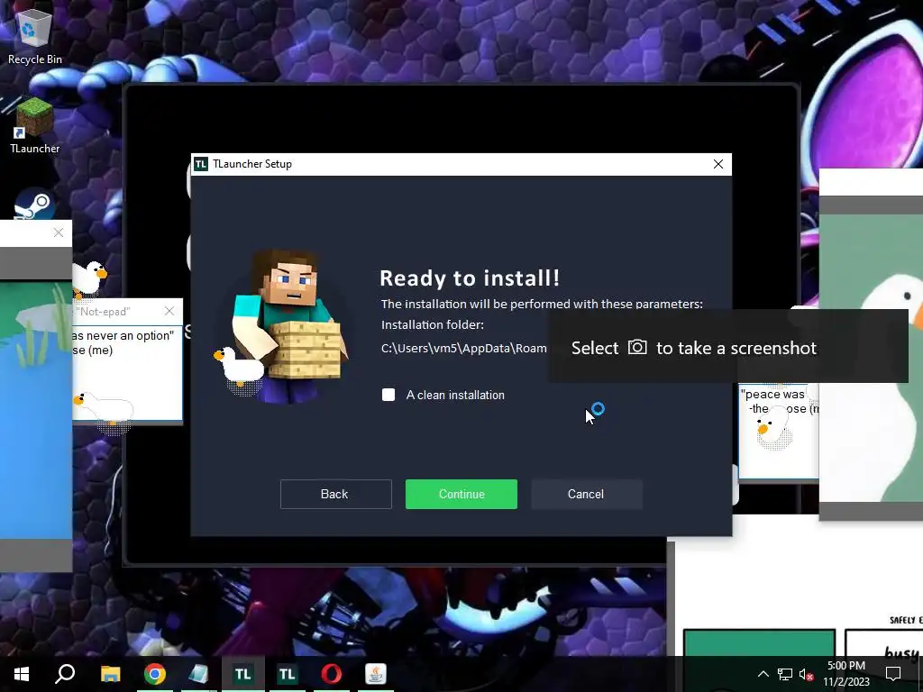Click the muted volume tray icon
This screenshot has width=923, height=692.
[x=806, y=674]
